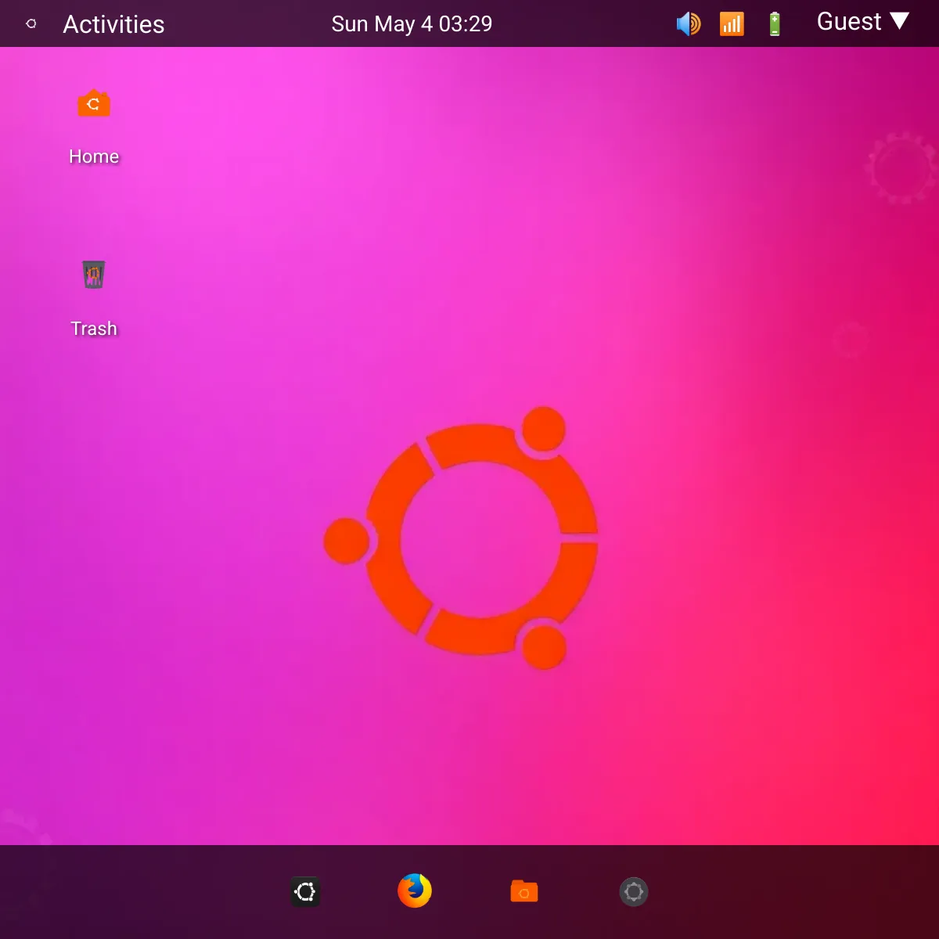Open the Guest user menu

pos(863,22)
